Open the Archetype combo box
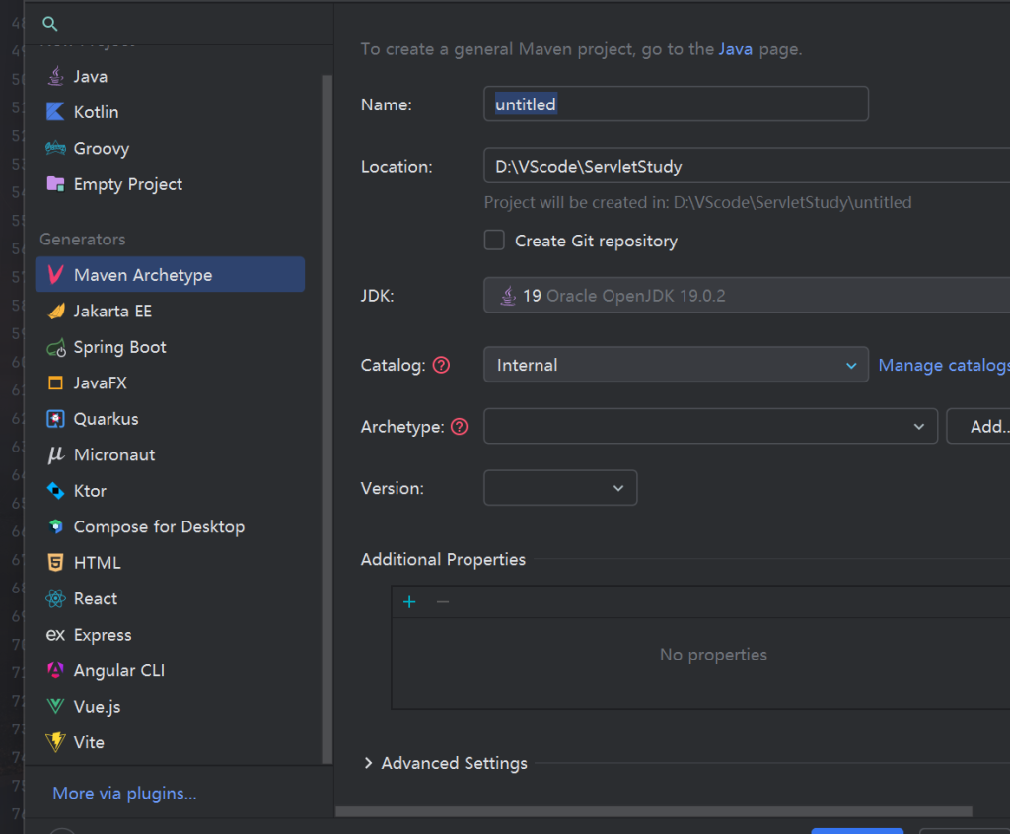This screenshot has height=834, width=1010. point(709,427)
